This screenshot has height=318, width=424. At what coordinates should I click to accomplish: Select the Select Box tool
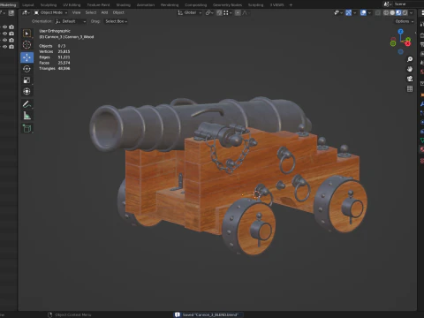(x=26, y=34)
